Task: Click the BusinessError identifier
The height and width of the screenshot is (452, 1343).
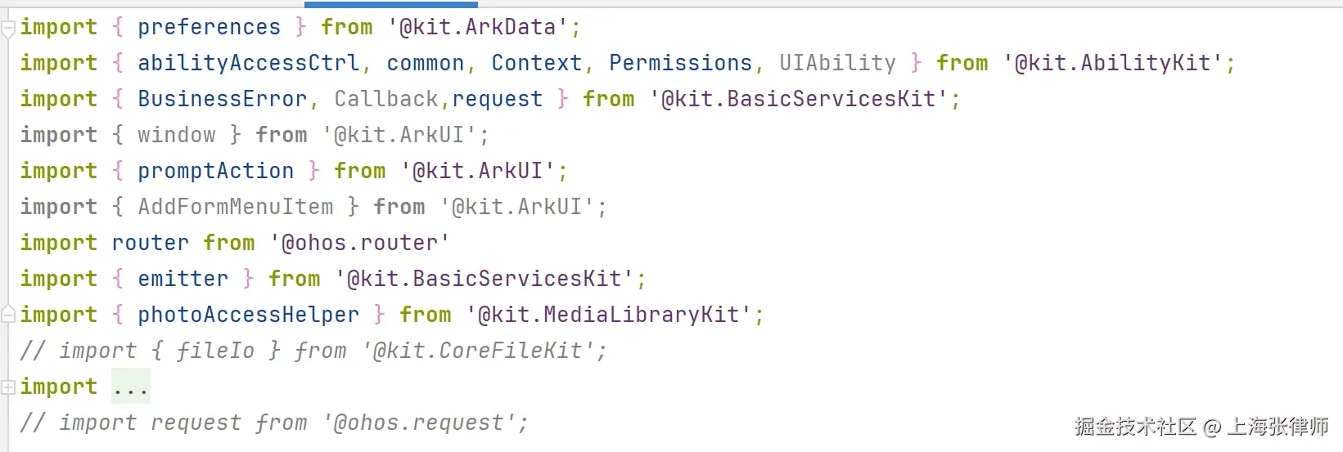Action: [222, 99]
